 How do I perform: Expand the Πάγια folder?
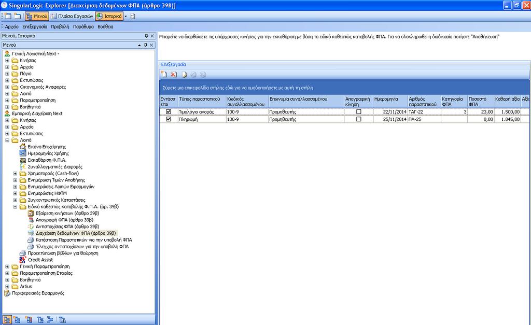7,74
